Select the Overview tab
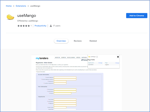Viewport: 150px width, 112px height. pyautogui.click(x=61, y=41)
